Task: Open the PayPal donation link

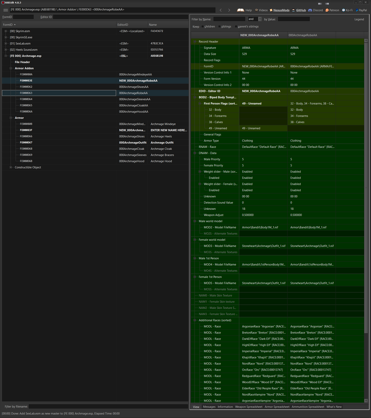Action: pyautogui.click(x=361, y=10)
